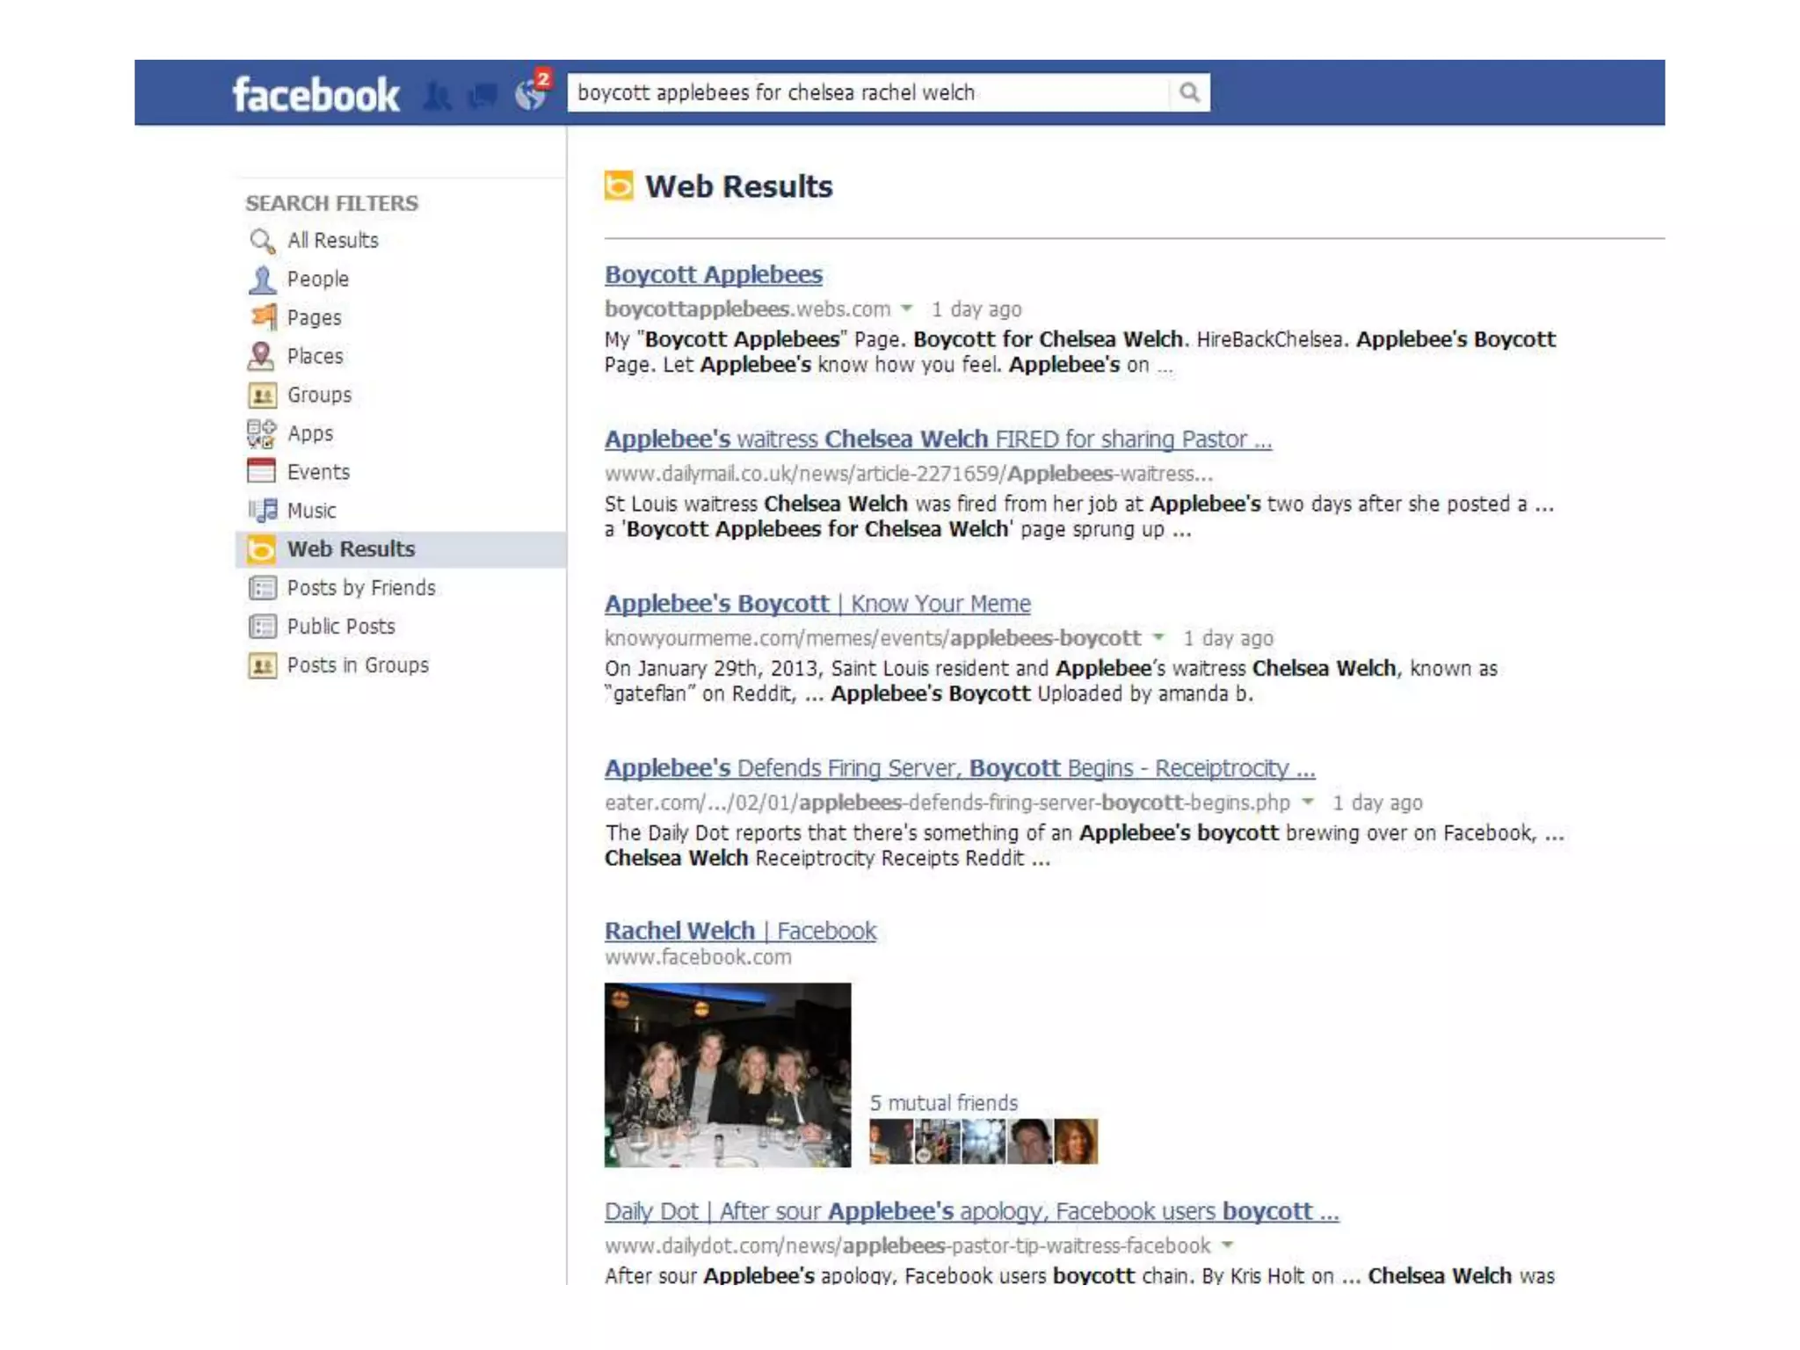Open Applebee's Boycott Know Your Meme link

click(817, 604)
